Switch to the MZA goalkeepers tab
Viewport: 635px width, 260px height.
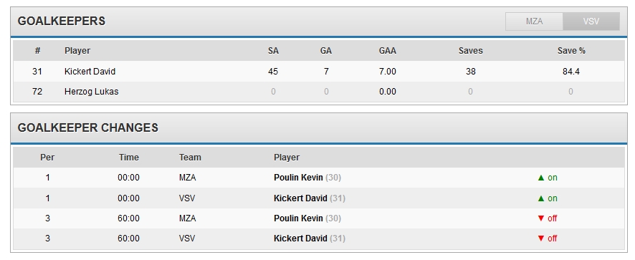[534, 21]
